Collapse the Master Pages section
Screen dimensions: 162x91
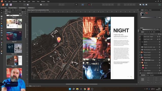(x=4, y=12)
